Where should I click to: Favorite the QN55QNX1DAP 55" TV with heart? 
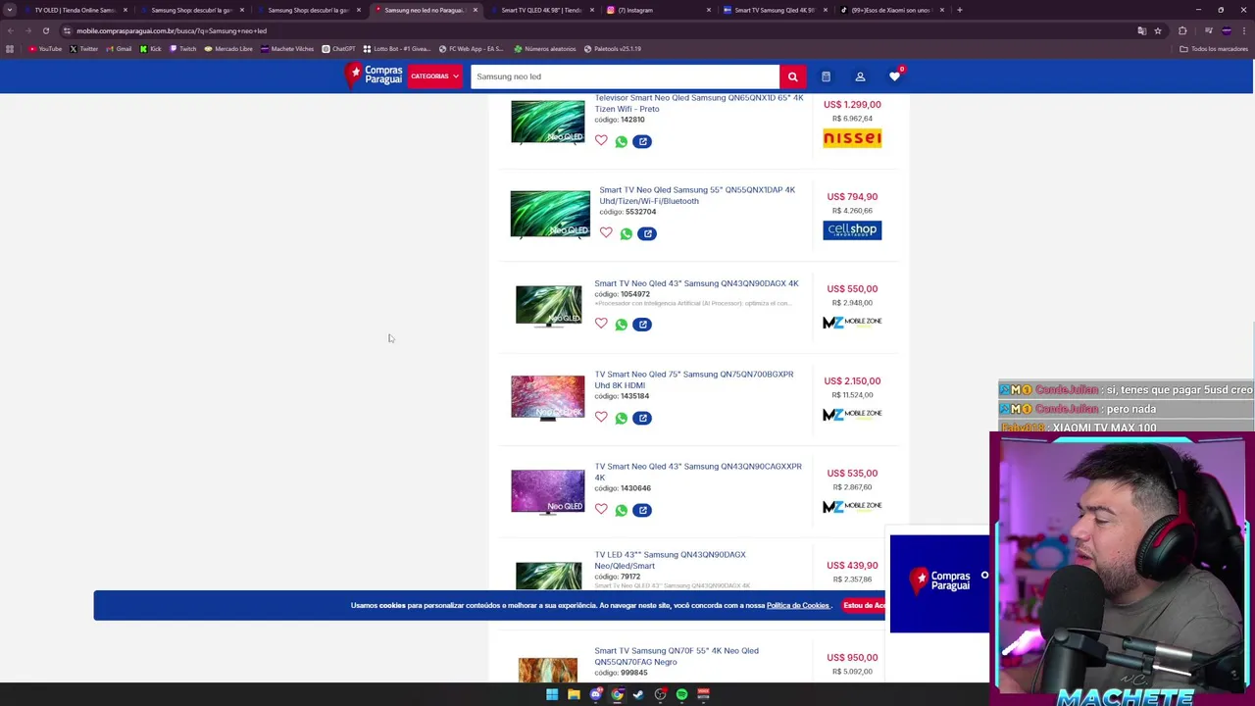click(x=606, y=232)
